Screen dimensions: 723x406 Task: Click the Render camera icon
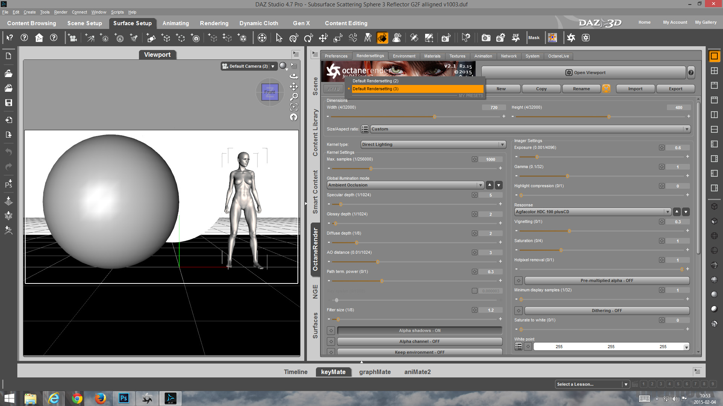coord(486,38)
